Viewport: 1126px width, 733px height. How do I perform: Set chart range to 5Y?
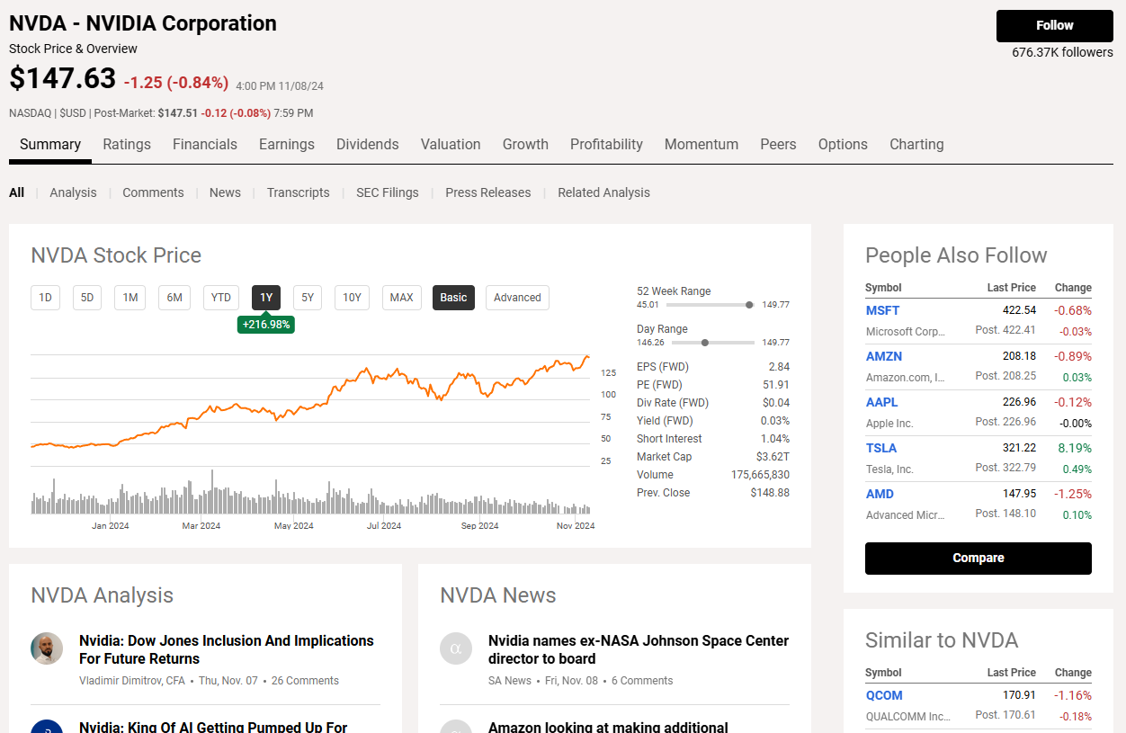(308, 298)
